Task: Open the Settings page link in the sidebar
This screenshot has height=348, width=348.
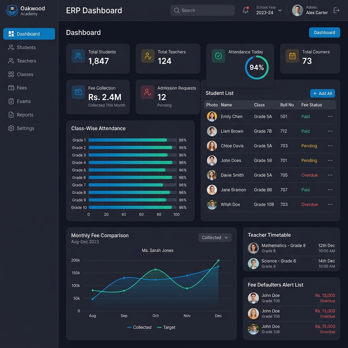Action: point(29,128)
